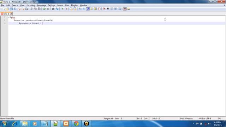The width and height of the screenshot is (226, 127).
Task: Click the Zoom Out toolbar icon
Action: tap(66, 9)
